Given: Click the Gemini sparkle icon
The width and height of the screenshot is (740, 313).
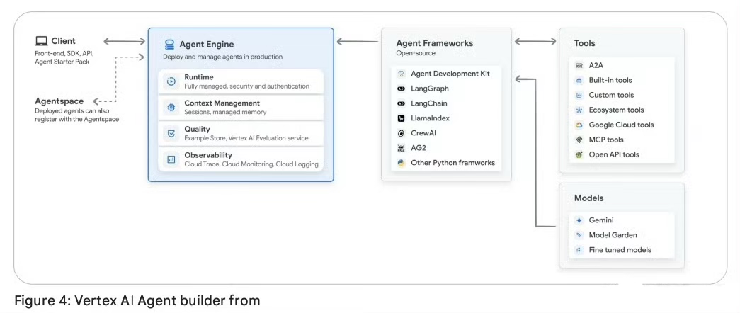Looking at the screenshot, I should 579,220.
